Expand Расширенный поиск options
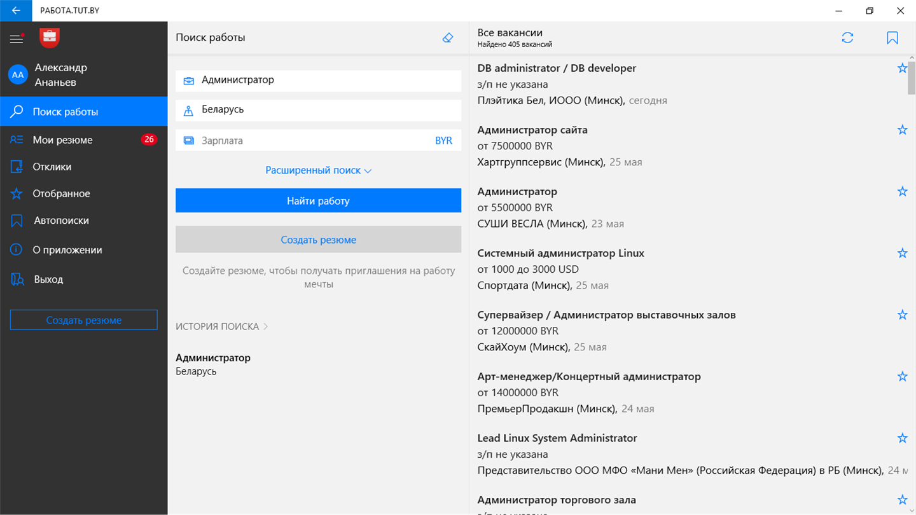916x515 pixels. (x=318, y=170)
